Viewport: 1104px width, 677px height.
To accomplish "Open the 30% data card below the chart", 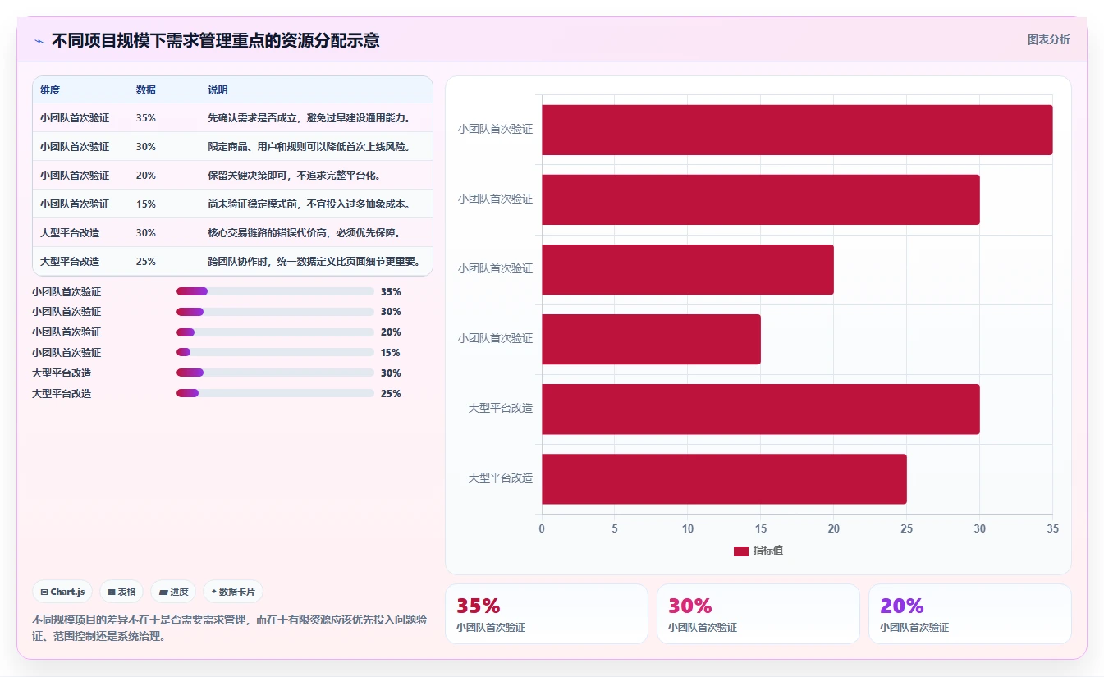I will point(758,614).
